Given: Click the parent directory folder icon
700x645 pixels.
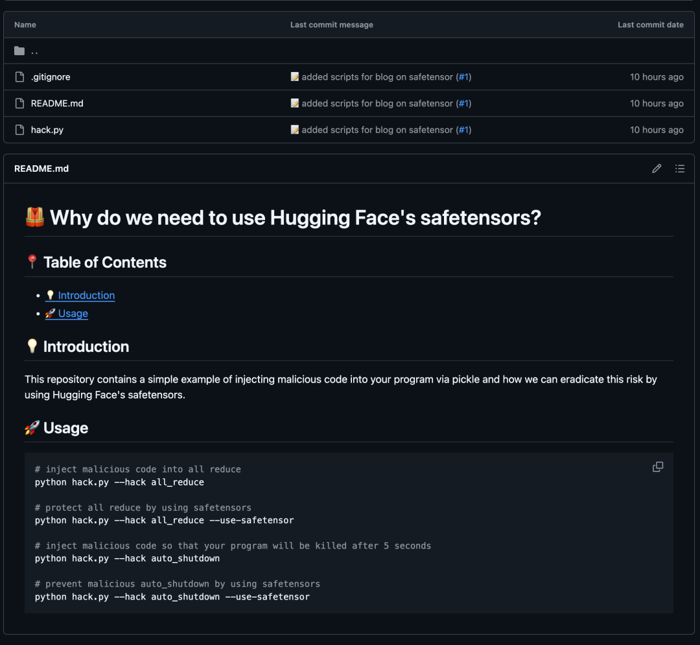Looking at the screenshot, I should (x=19, y=51).
